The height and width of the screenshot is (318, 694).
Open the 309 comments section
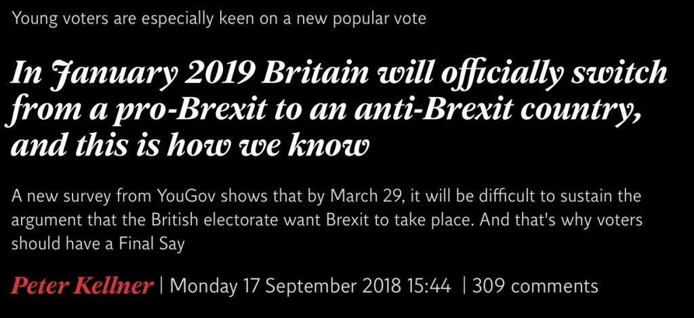535,285
